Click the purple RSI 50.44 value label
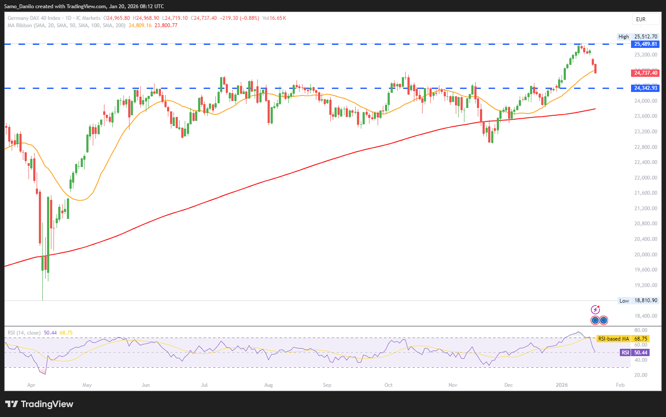This screenshot has width=666, height=417. tap(640, 353)
